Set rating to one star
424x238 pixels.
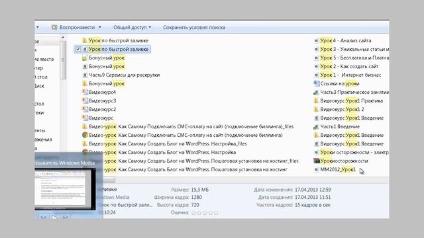click(x=193, y=213)
